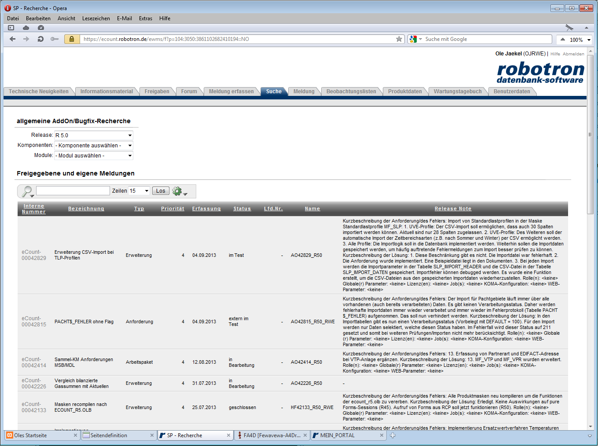
Task: Click the URL address bar
Action: click(x=238, y=39)
